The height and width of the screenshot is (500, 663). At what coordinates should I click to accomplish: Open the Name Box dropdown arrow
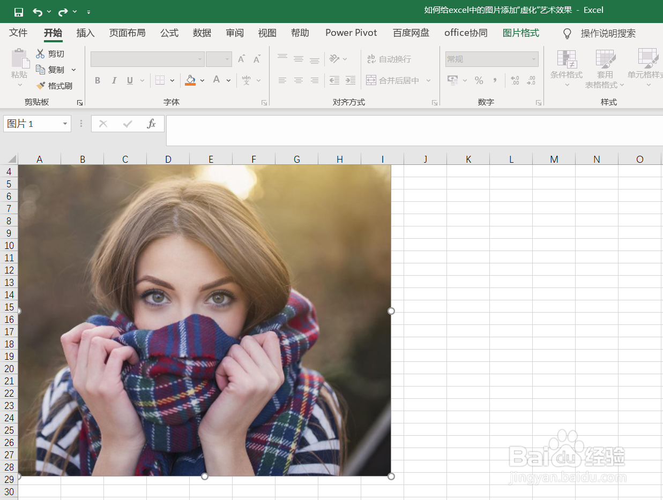click(65, 124)
